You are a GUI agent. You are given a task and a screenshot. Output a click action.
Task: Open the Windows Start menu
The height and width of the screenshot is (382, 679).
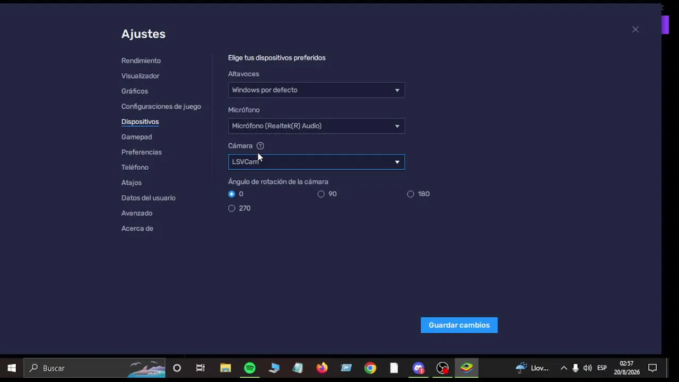12,368
